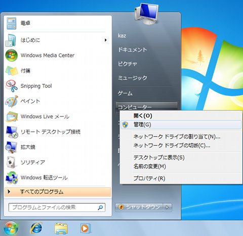This screenshot has width=243, height=236.
Task: Open Windows Media Player on taskbar
Action: pos(86,228)
